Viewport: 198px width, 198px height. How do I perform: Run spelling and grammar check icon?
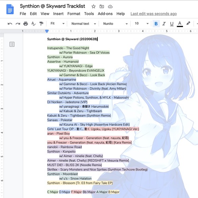tap(33, 24)
